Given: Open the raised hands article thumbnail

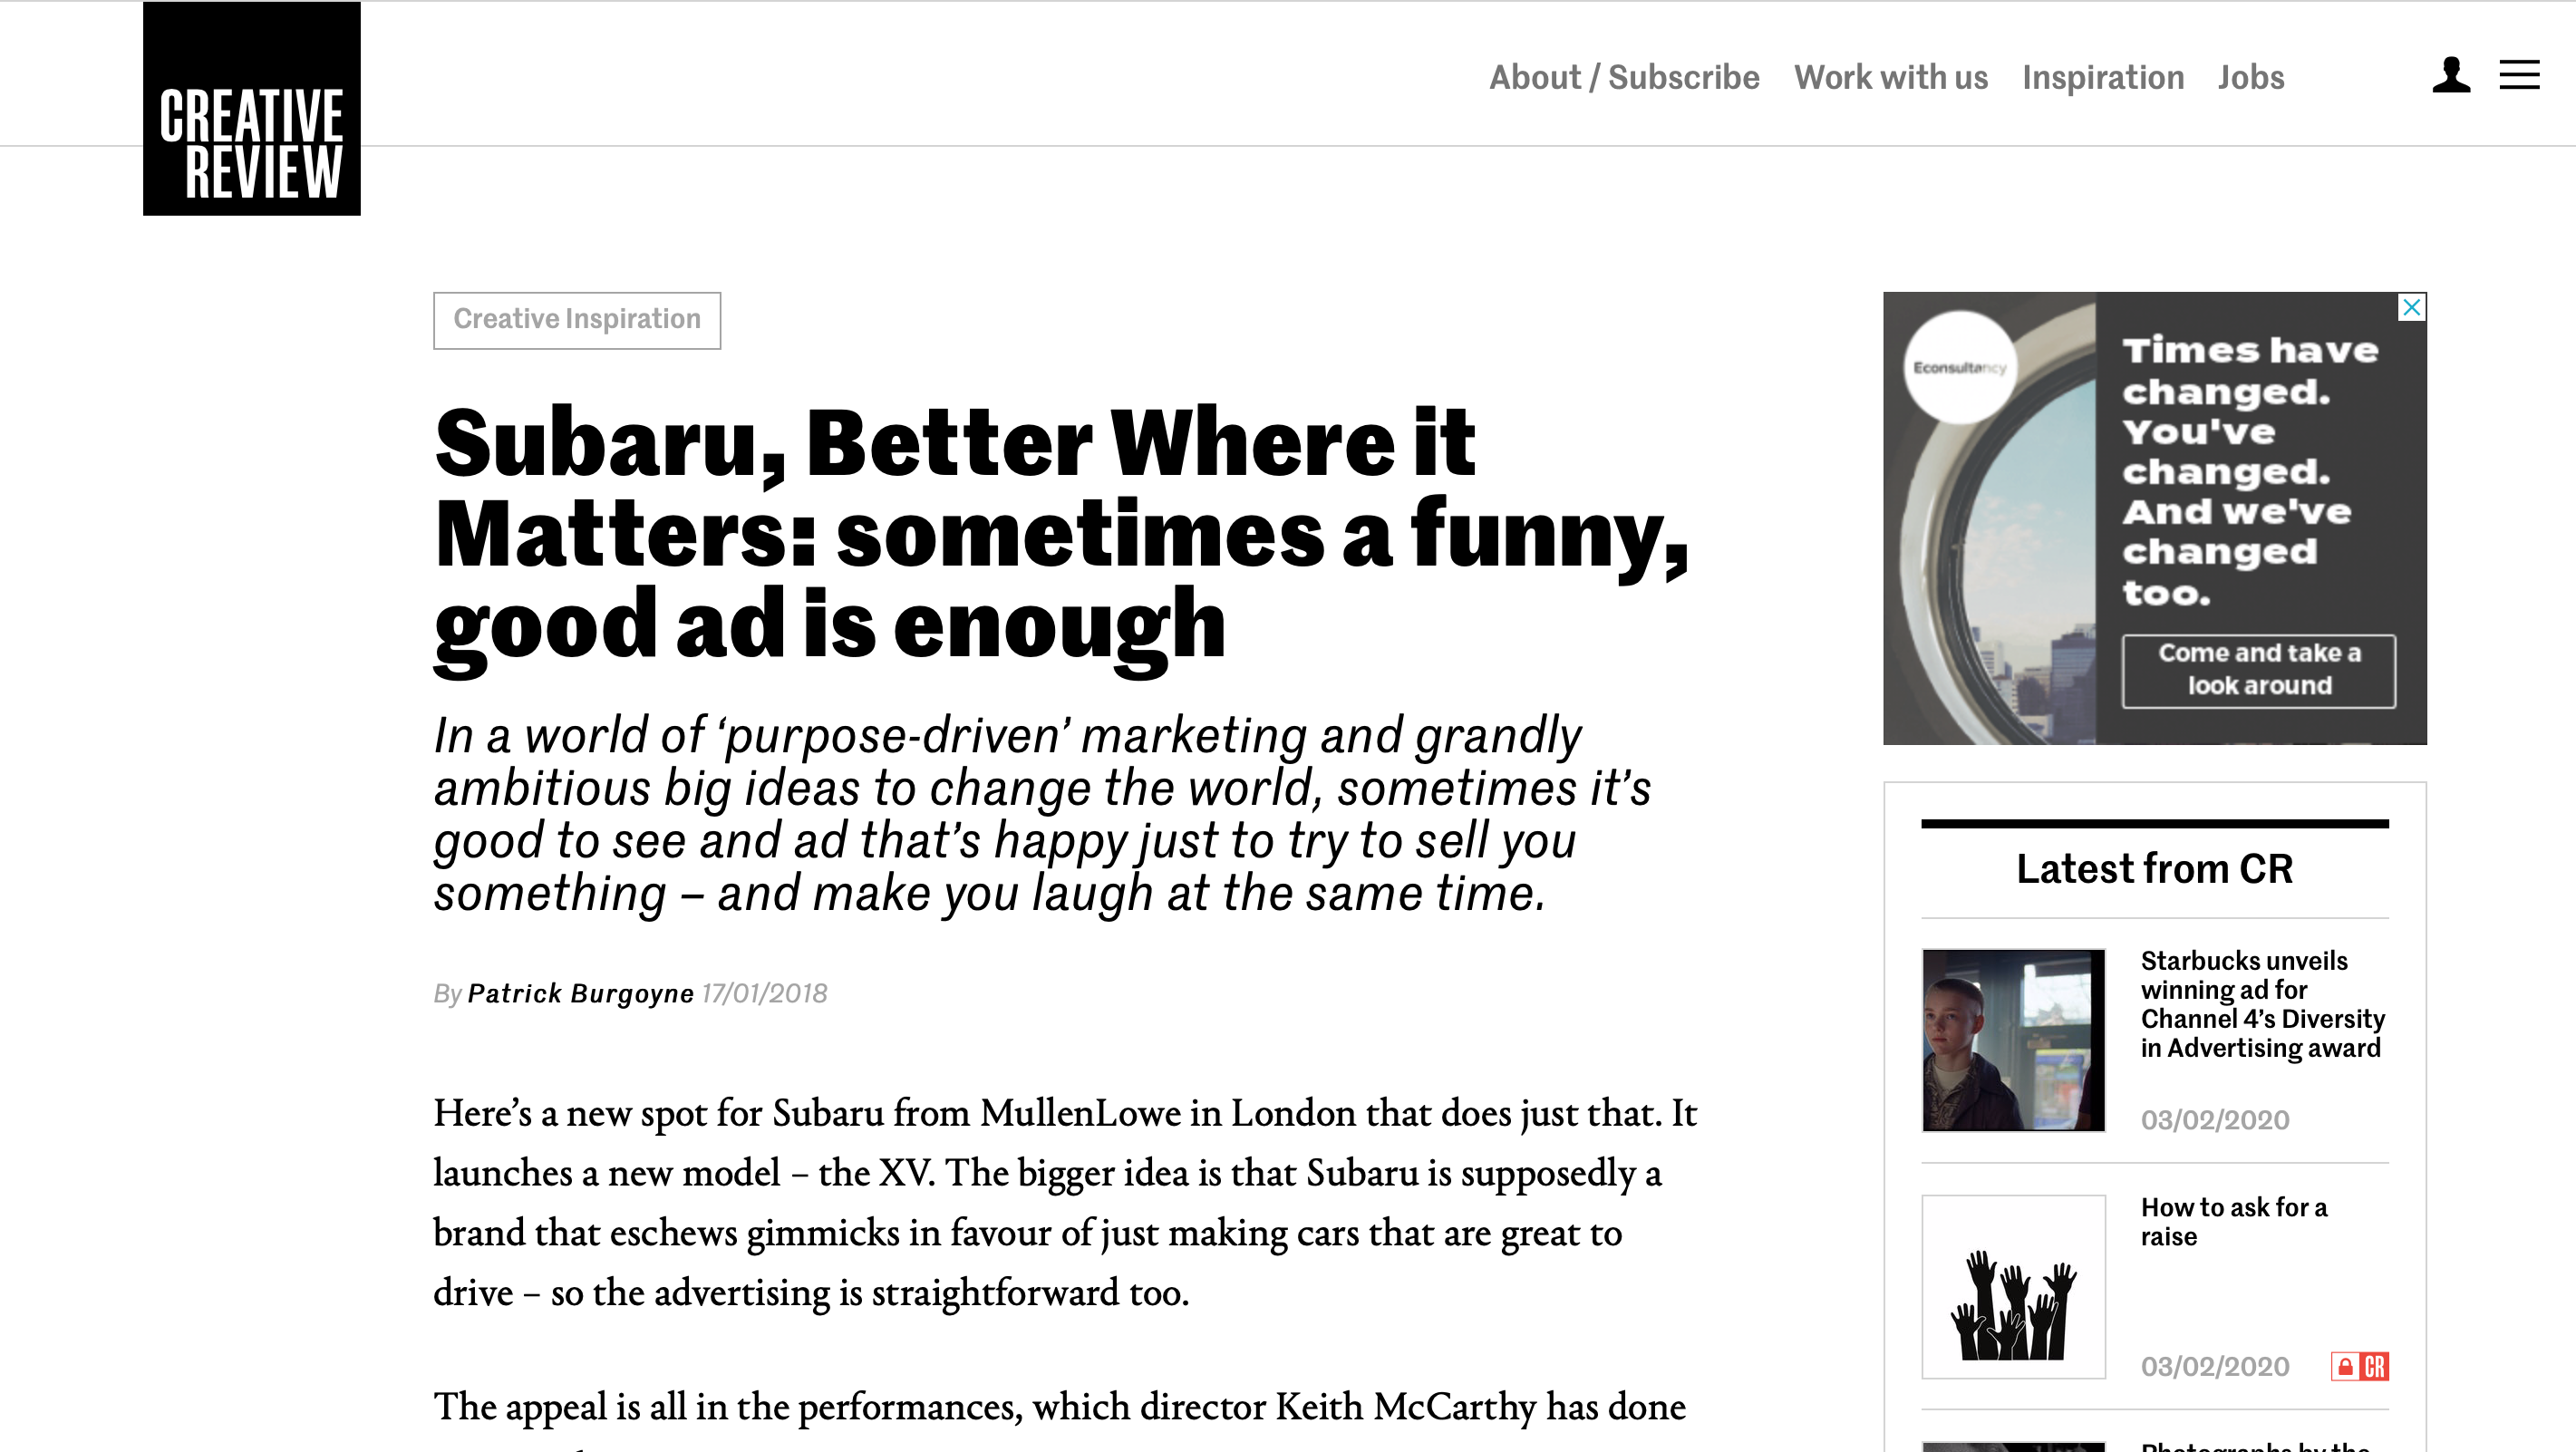Looking at the screenshot, I should tap(2013, 1286).
